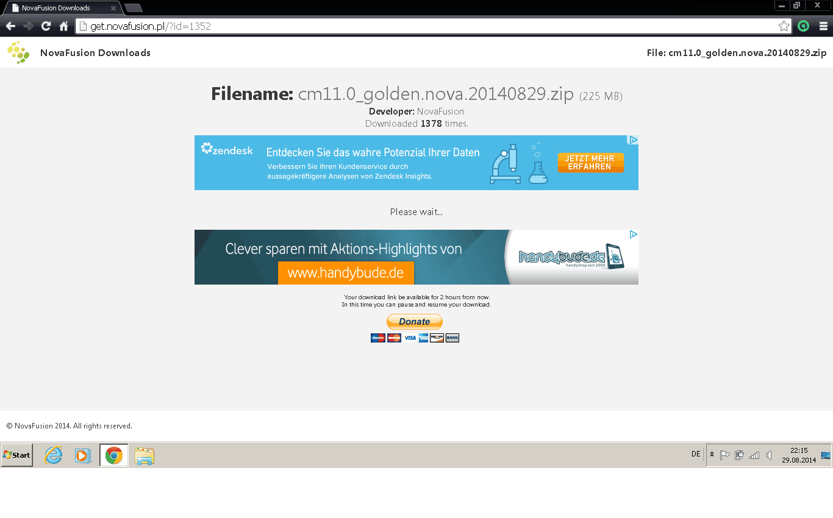Click the green extension icon in toolbar
The width and height of the screenshot is (833, 518).
point(804,26)
